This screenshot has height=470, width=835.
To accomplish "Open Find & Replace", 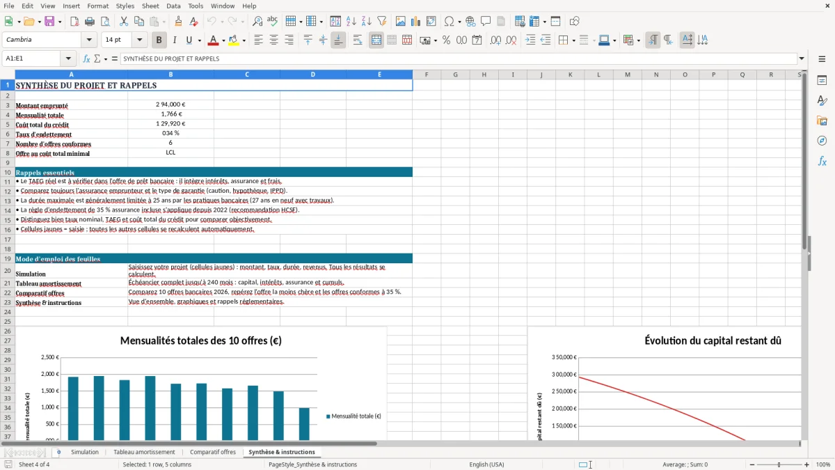I will [257, 22].
